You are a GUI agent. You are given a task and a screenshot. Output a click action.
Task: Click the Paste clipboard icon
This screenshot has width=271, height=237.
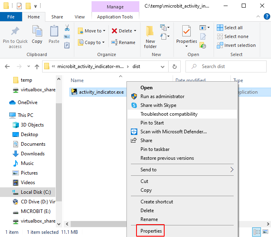pos(54,32)
